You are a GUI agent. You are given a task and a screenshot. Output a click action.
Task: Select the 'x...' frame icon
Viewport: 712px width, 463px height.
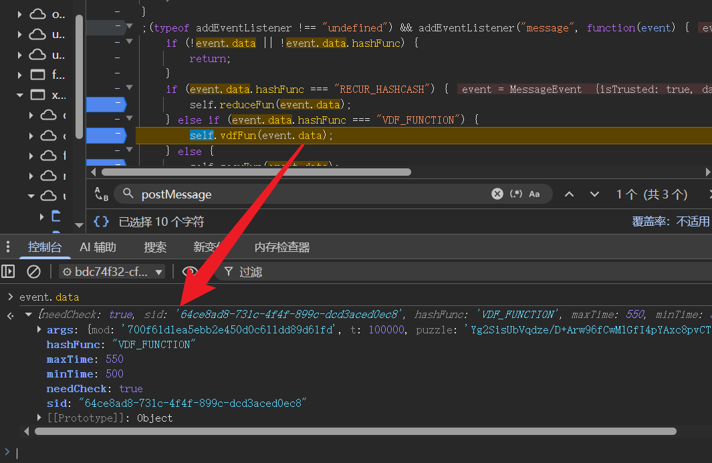[37, 95]
